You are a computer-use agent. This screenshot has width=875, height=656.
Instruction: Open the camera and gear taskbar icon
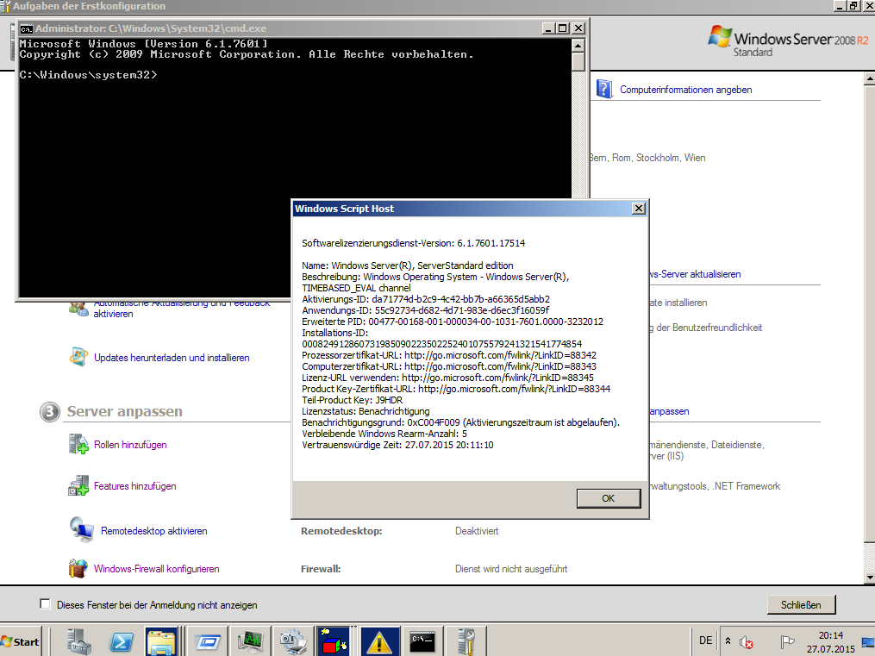click(293, 641)
